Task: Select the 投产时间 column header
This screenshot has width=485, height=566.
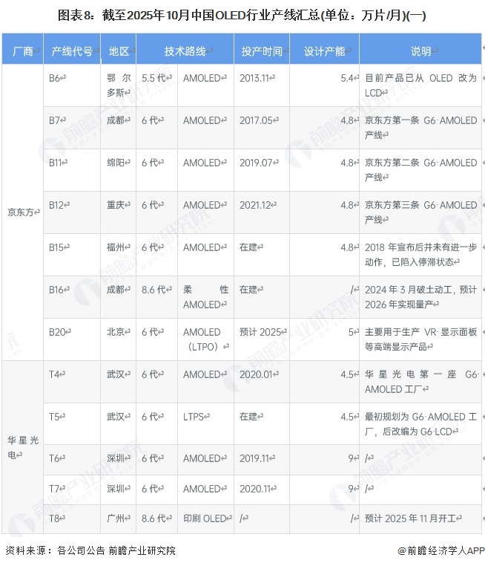Action: pos(262,51)
